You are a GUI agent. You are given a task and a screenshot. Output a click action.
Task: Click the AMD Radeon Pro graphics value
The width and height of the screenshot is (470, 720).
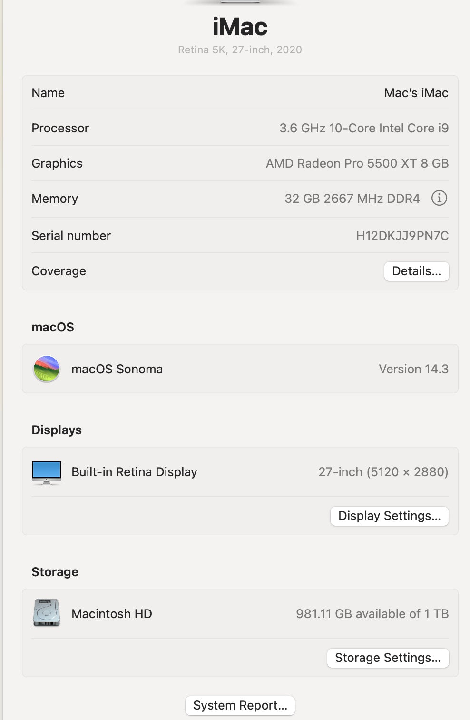click(357, 163)
